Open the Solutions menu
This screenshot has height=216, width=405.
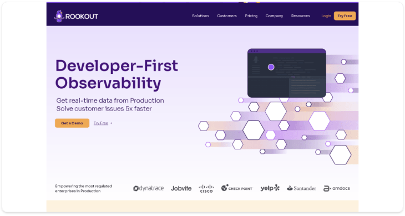coord(200,16)
